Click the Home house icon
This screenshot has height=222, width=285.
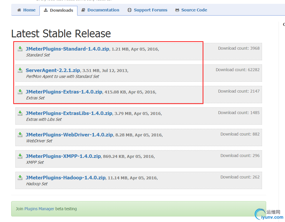click(x=19, y=10)
